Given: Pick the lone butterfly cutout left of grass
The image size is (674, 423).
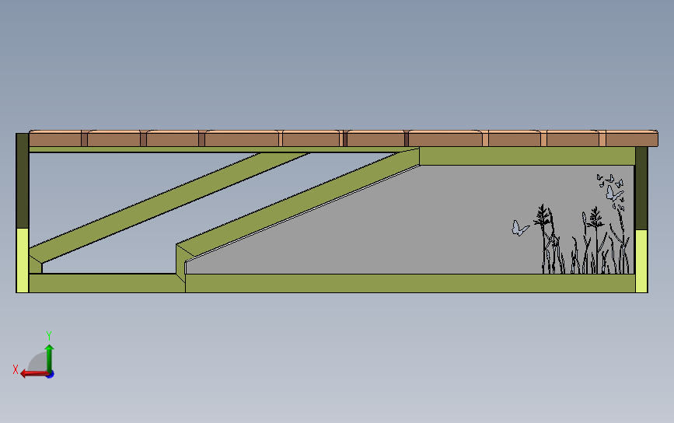Looking at the screenshot, I should 519,227.
